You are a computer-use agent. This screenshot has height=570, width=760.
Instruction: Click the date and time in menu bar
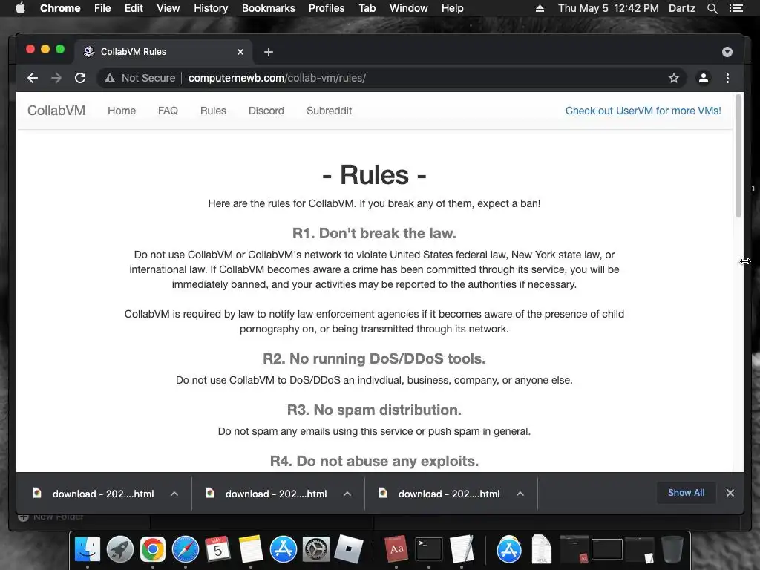click(609, 8)
